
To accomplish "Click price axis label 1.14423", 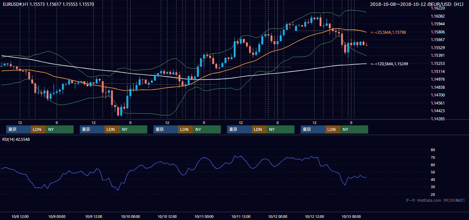I will click(438, 111).
